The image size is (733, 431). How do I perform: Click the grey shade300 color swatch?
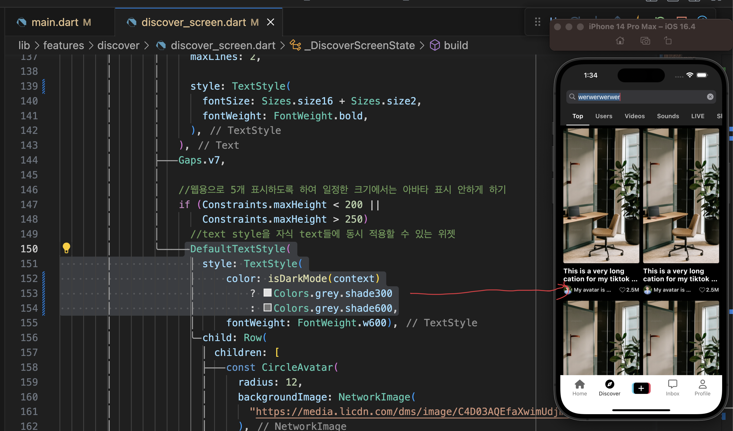click(267, 293)
